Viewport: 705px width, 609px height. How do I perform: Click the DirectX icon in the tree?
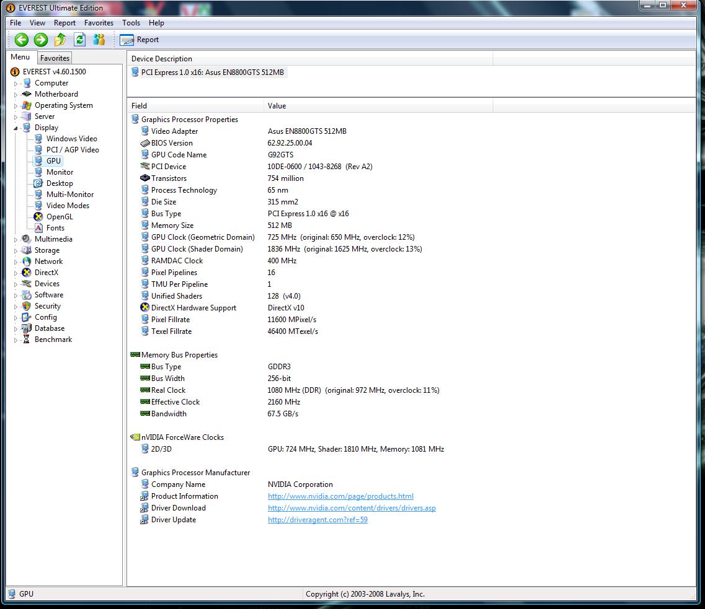(27, 273)
